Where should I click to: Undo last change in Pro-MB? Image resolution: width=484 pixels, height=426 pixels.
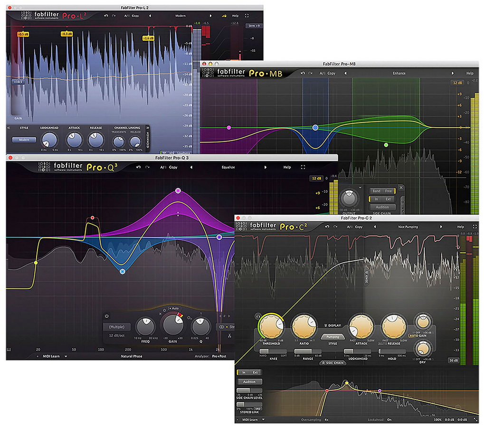[x=303, y=73]
